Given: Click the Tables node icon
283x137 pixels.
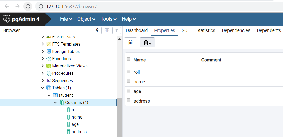Looking at the screenshot, I should coord(49,88).
